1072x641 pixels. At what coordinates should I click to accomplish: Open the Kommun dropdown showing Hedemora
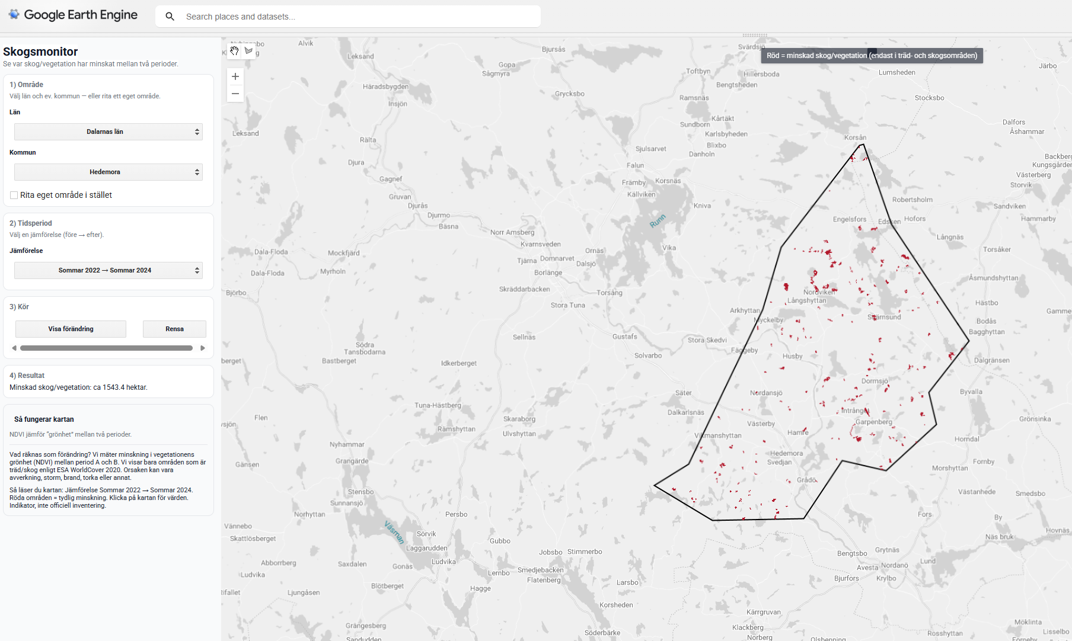[x=109, y=172]
